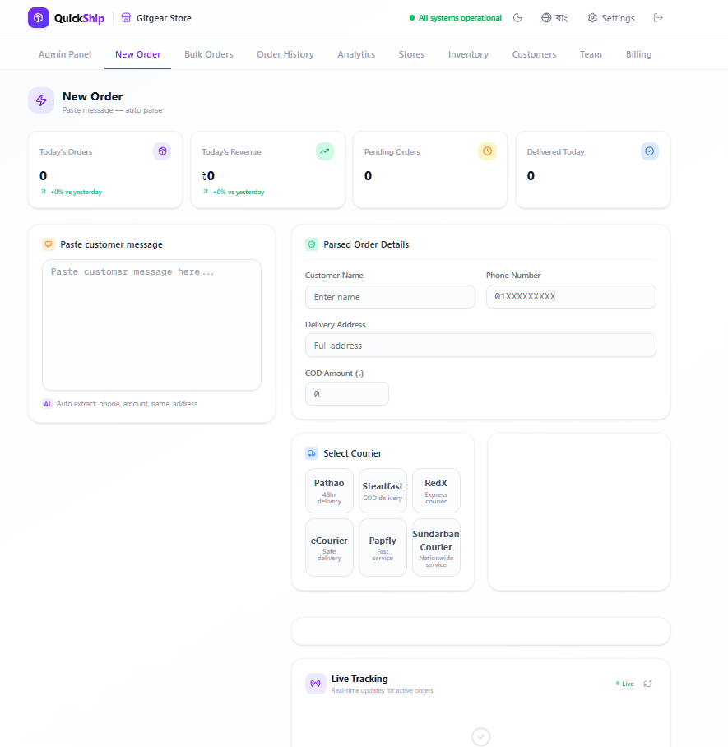
Task: Toggle dark mode with the moon icon
Action: 517,17
